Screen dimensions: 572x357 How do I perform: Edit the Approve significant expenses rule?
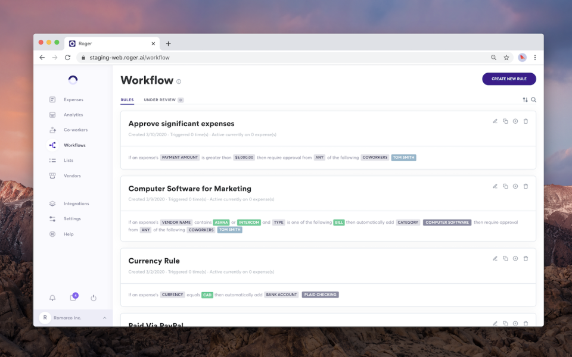495,121
